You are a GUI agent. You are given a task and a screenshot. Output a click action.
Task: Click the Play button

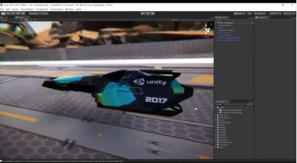[142, 14]
